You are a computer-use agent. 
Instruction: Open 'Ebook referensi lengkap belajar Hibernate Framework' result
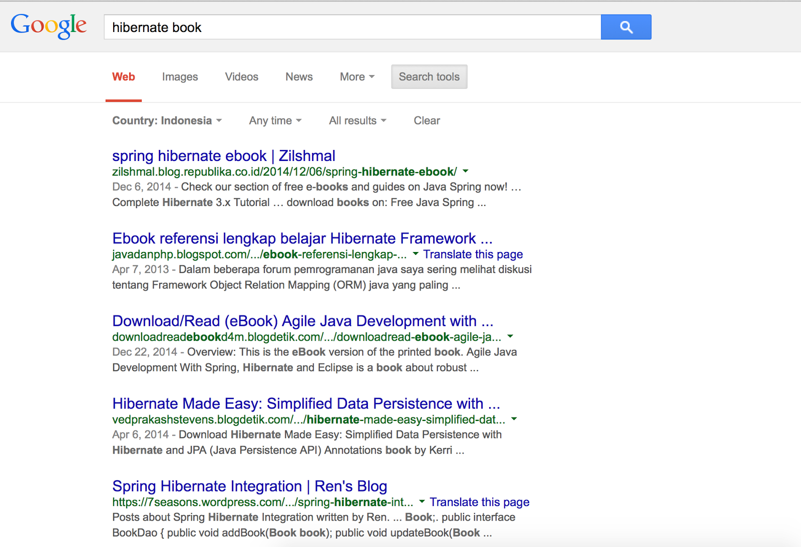coord(302,238)
